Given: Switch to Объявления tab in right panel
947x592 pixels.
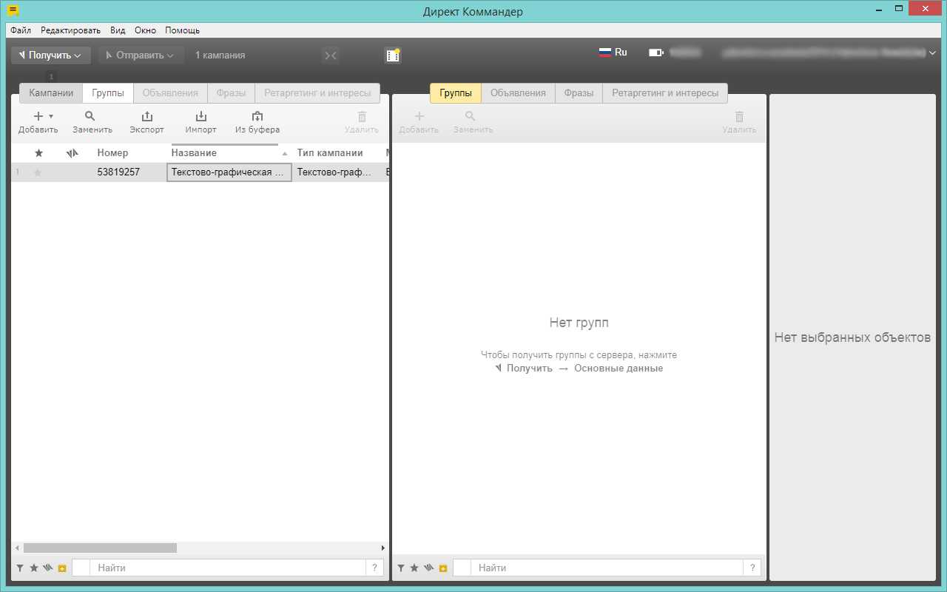Looking at the screenshot, I should (x=518, y=93).
